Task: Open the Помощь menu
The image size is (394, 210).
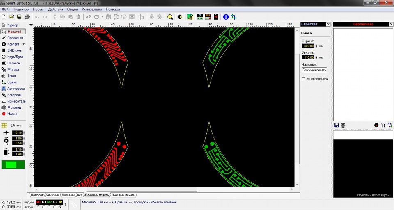Action: coord(113,9)
